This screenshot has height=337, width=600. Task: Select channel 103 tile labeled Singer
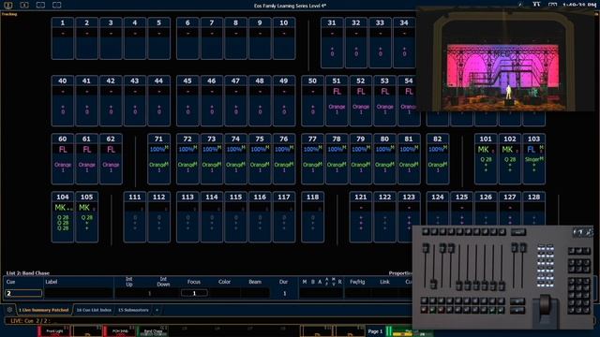tap(533, 158)
